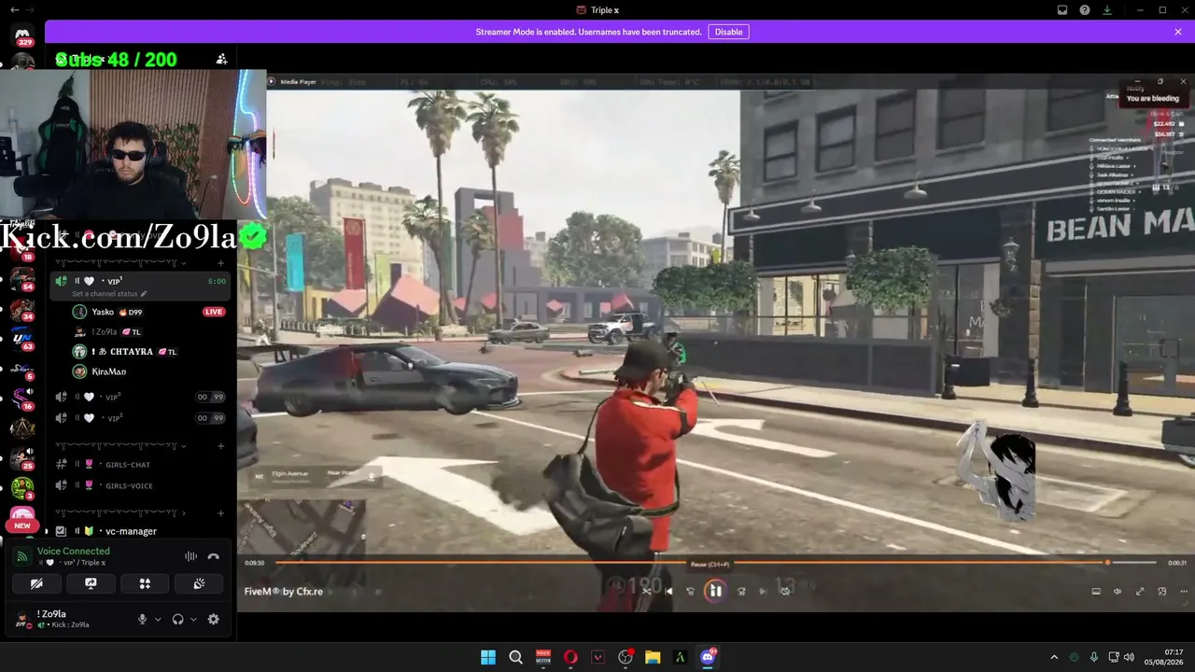The width and height of the screenshot is (1195, 672).
Task: Open server with 25 notifications
Action: 22,458
